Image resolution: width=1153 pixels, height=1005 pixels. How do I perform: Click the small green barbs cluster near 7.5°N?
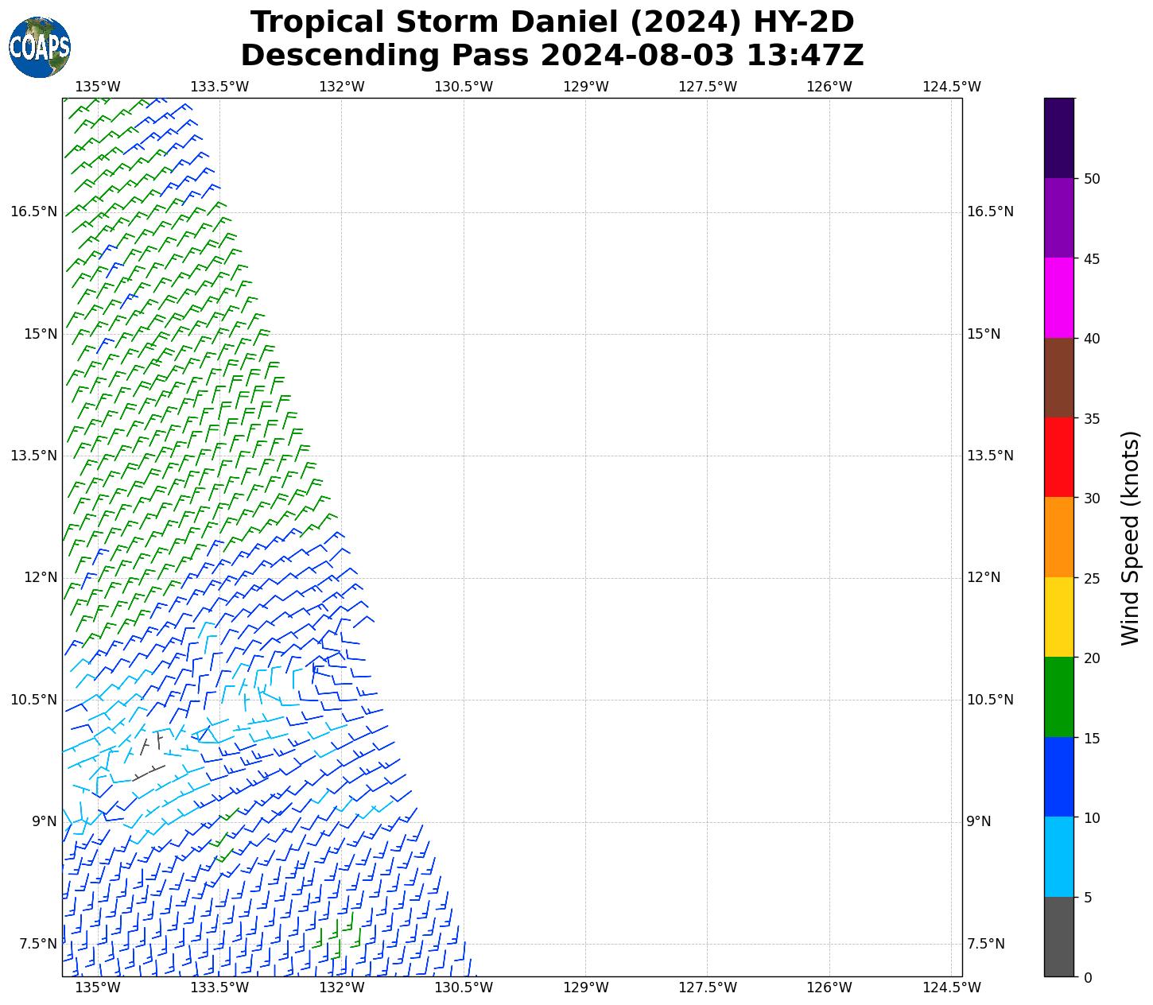point(336,937)
